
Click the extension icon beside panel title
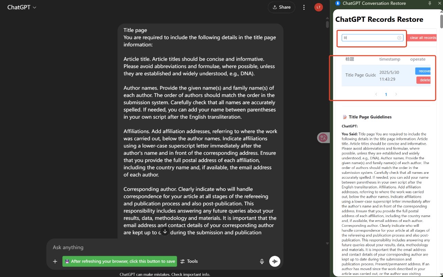338,3
